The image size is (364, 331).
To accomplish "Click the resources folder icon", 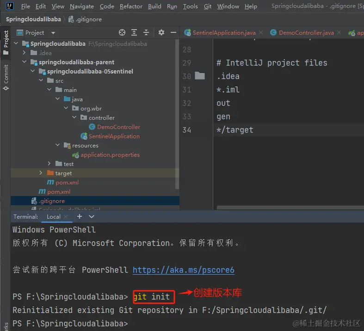I will (67, 146).
